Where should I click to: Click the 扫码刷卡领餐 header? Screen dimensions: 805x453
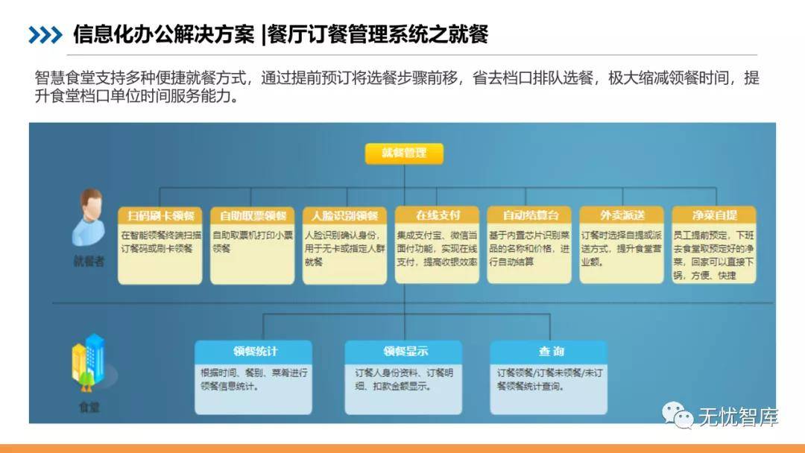[160, 215]
